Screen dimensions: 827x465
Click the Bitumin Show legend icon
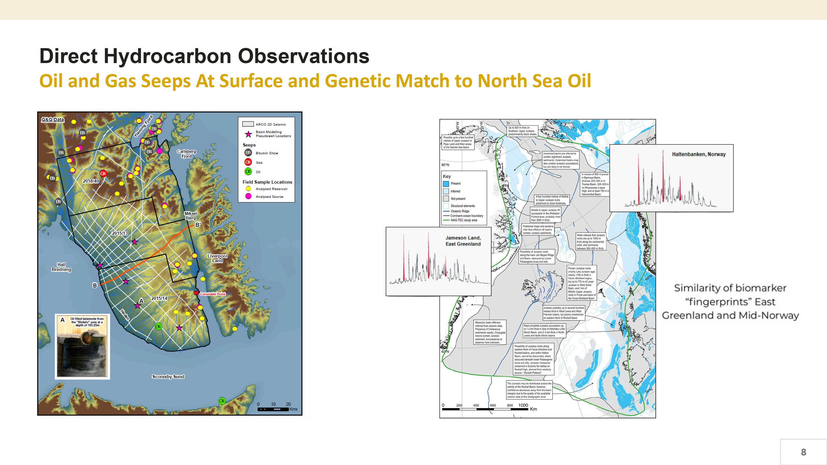(x=248, y=153)
